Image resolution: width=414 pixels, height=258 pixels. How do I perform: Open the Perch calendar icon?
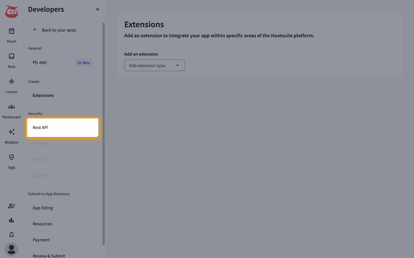click(11, 31)
